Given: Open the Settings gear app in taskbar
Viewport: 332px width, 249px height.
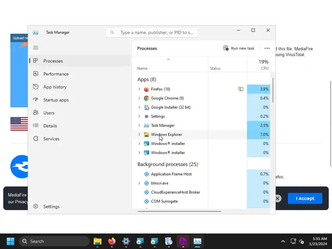Looking at the screenshot, I should 126,241.
